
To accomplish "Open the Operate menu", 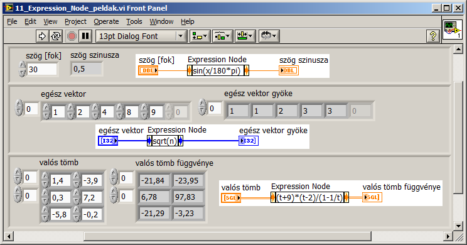I will coord(106,21).
